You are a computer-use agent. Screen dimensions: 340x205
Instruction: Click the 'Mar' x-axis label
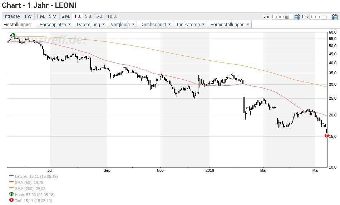[263, 170]
